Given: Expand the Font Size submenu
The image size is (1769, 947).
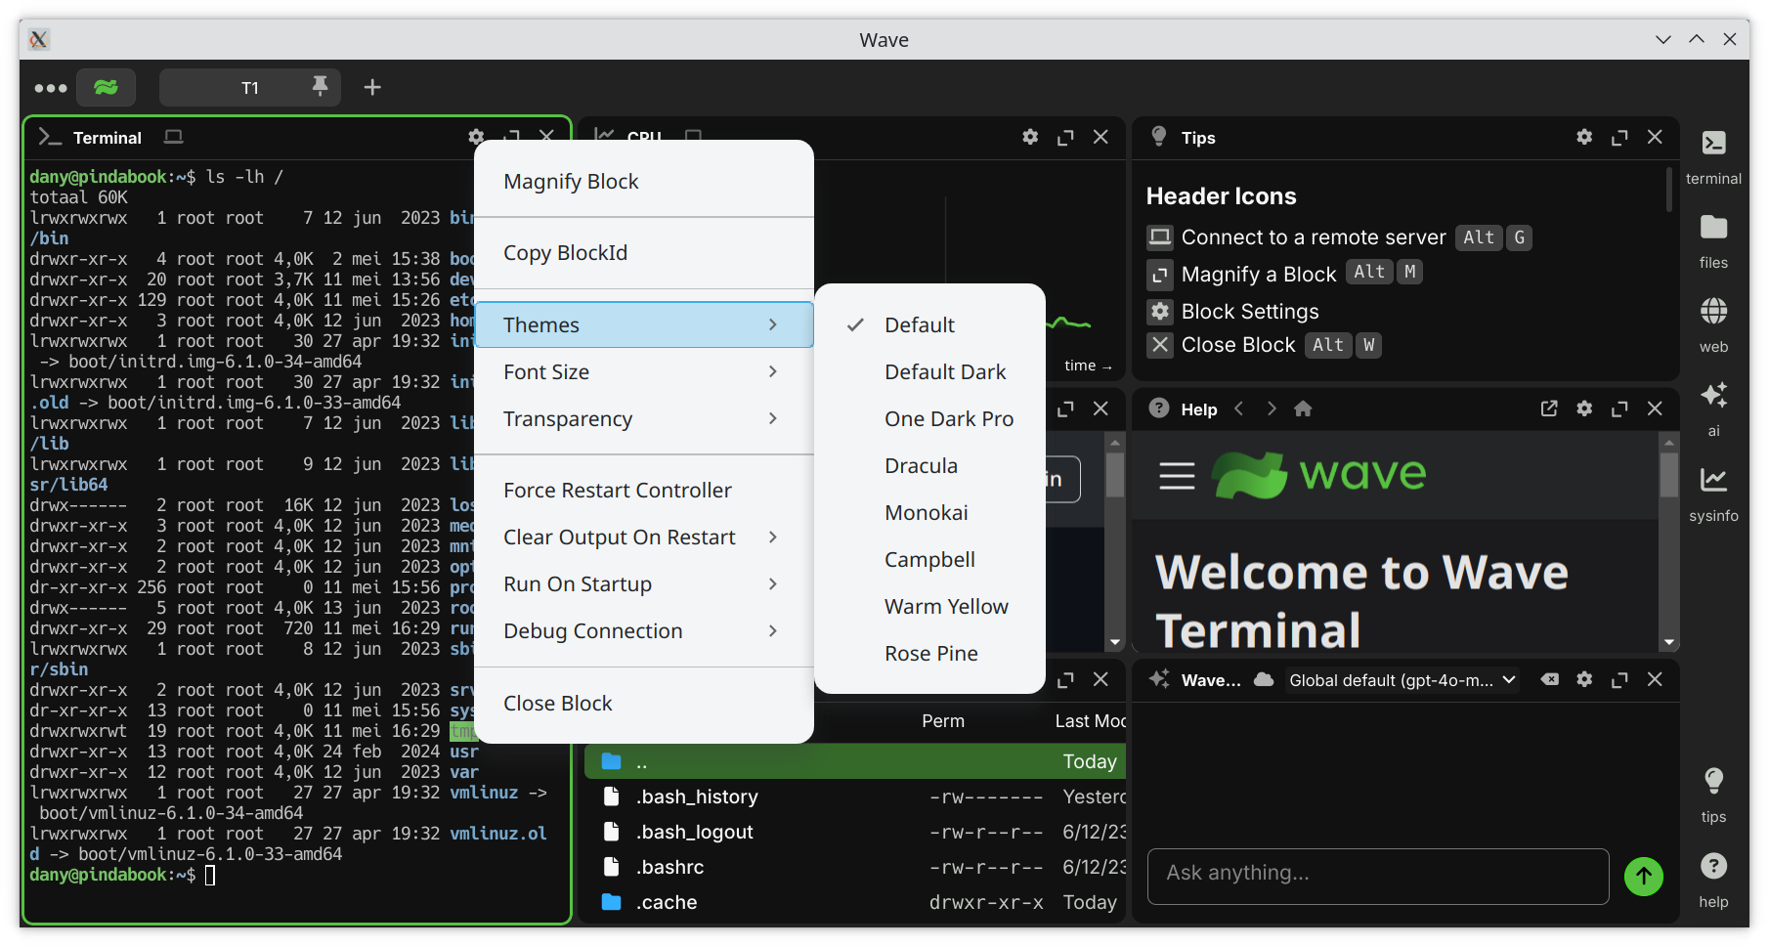Looking at the screenshot, I should tap(644, 372).
